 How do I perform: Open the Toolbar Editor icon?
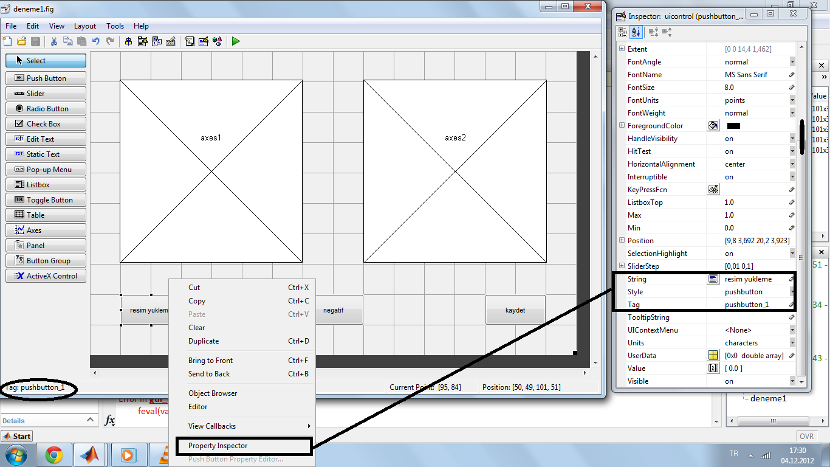point(171,41)
